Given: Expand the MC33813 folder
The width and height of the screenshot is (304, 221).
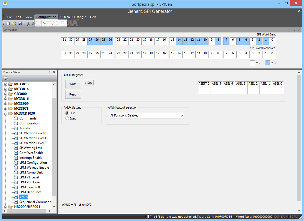Looking at the screenshot, I should coord(6,84).
